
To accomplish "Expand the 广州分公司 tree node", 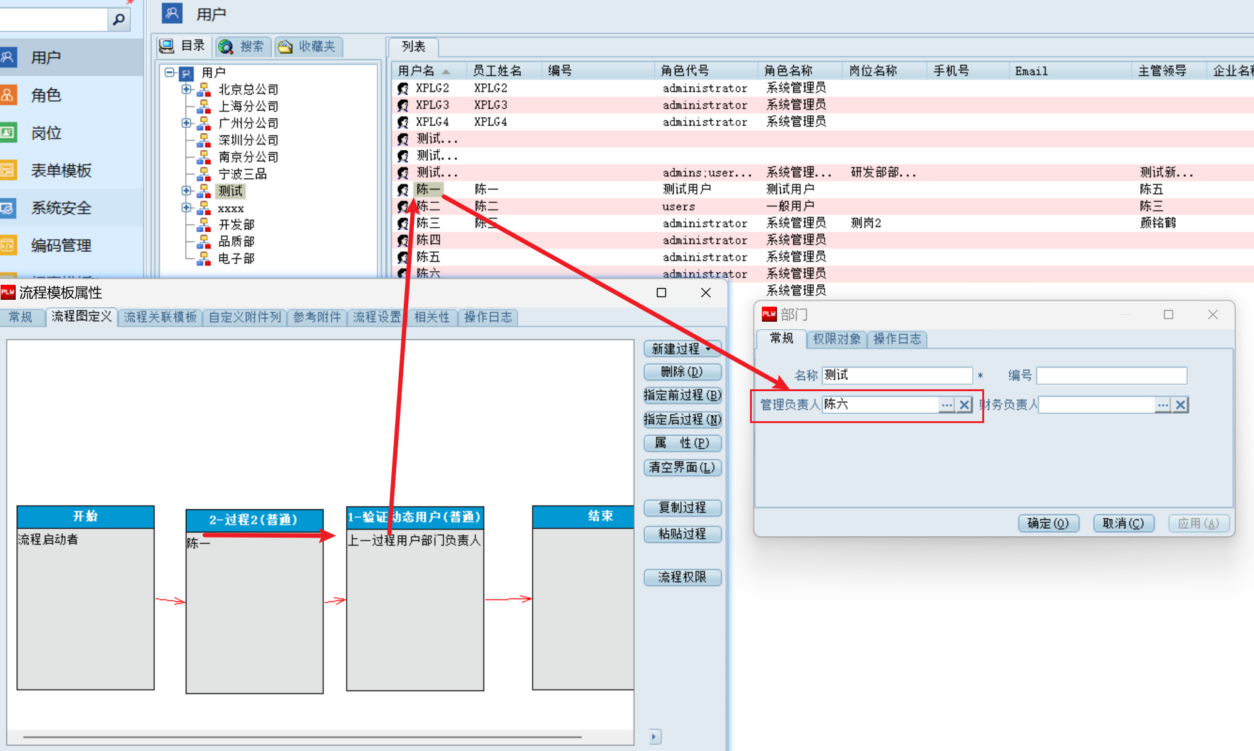I will click(x=187, y=123).
